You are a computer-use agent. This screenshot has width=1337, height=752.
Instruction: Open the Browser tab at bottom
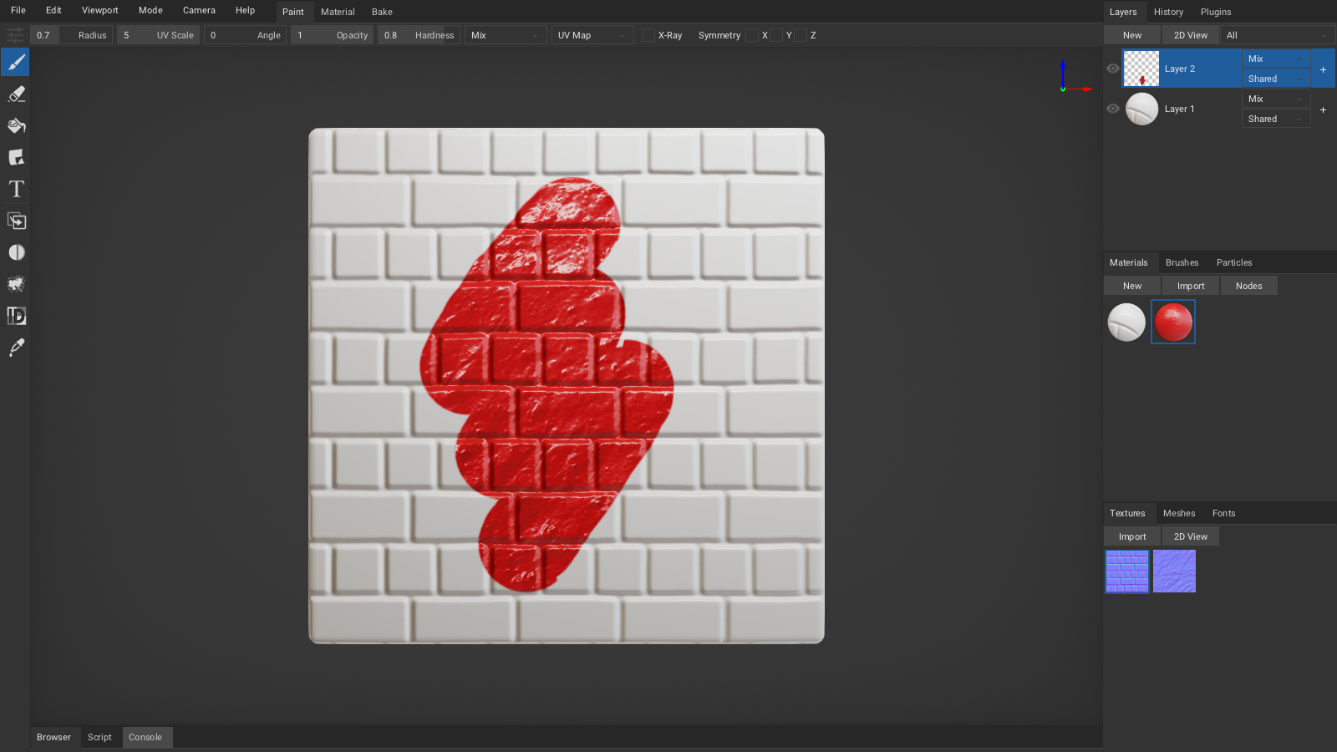tap(53, 737)
